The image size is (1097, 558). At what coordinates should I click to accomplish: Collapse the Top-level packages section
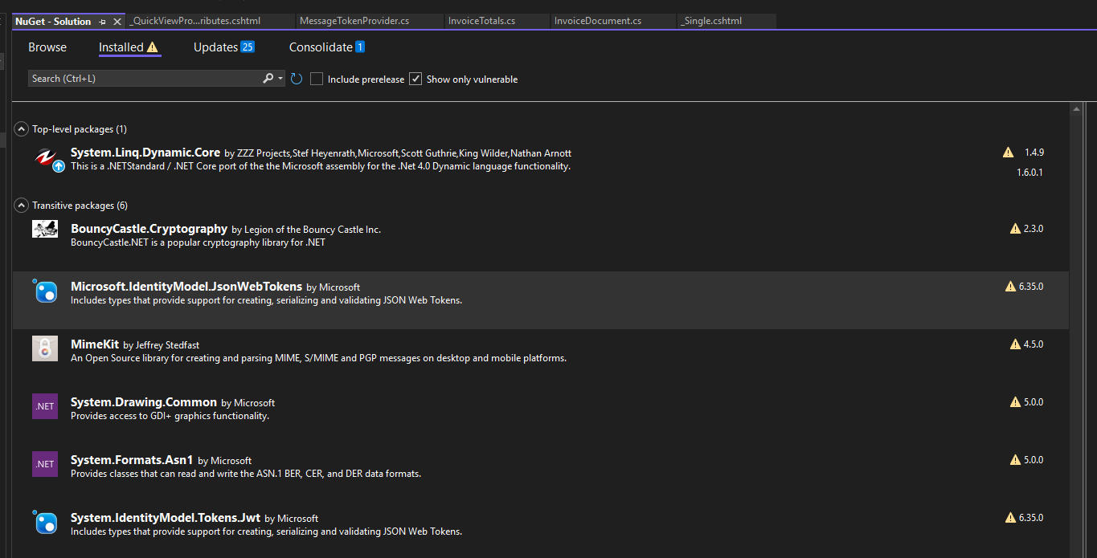point(21,128)
